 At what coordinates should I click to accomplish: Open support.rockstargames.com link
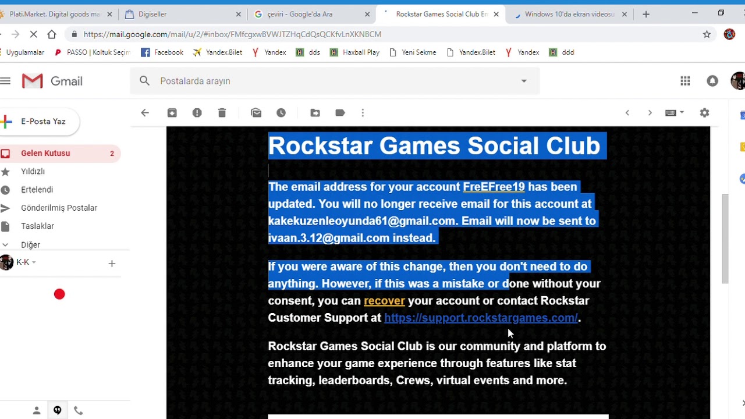(481, 318)
